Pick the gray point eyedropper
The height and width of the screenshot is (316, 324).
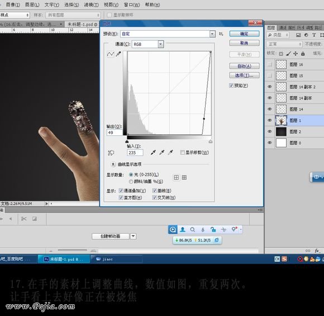tap(162, 153)
